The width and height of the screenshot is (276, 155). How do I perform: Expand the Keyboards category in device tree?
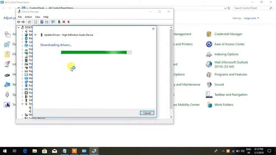pyautogui.click(x=22, y=71)
